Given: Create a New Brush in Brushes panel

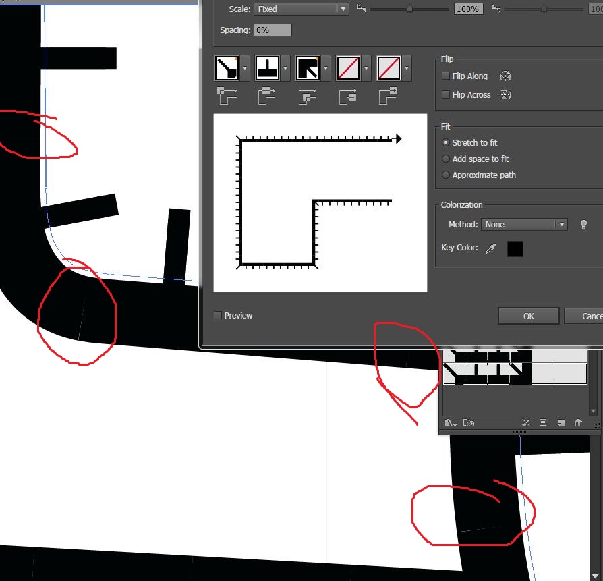Looking at the screenshot, I should tap(561, 423).
